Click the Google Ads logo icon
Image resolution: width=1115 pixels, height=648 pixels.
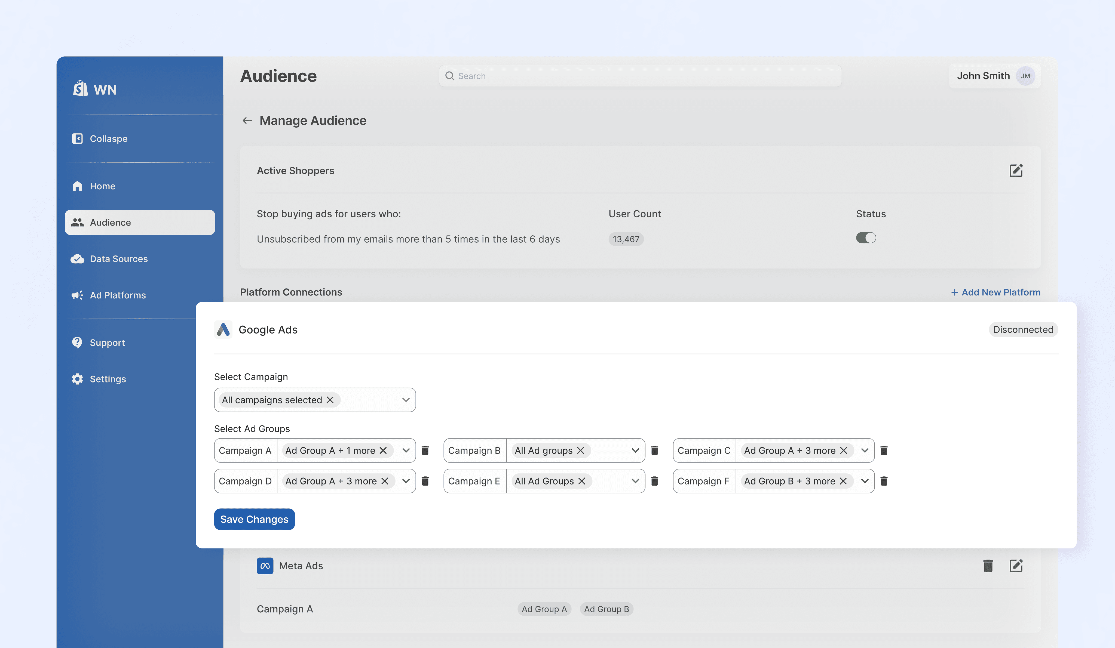223,329
